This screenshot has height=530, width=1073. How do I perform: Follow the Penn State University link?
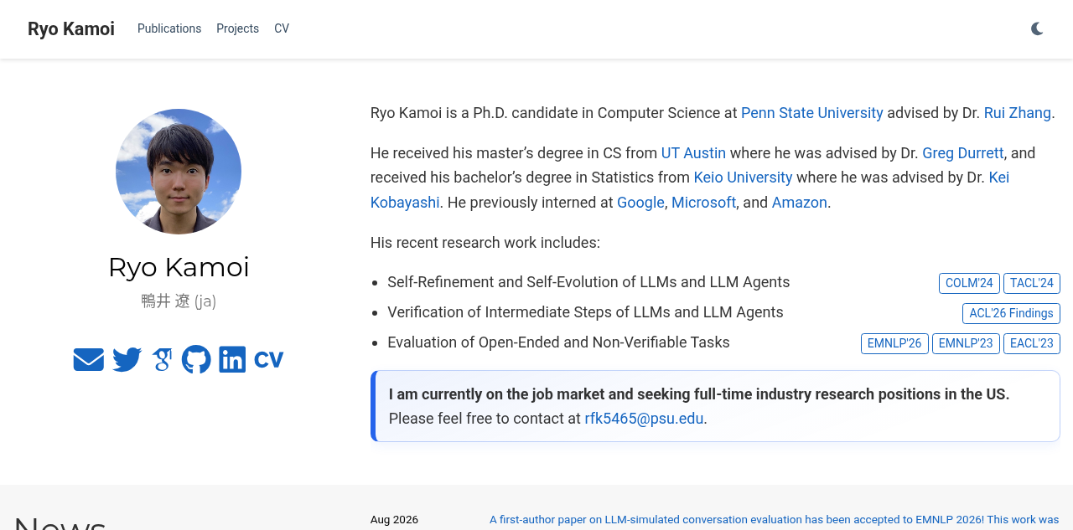pos(812,113)
